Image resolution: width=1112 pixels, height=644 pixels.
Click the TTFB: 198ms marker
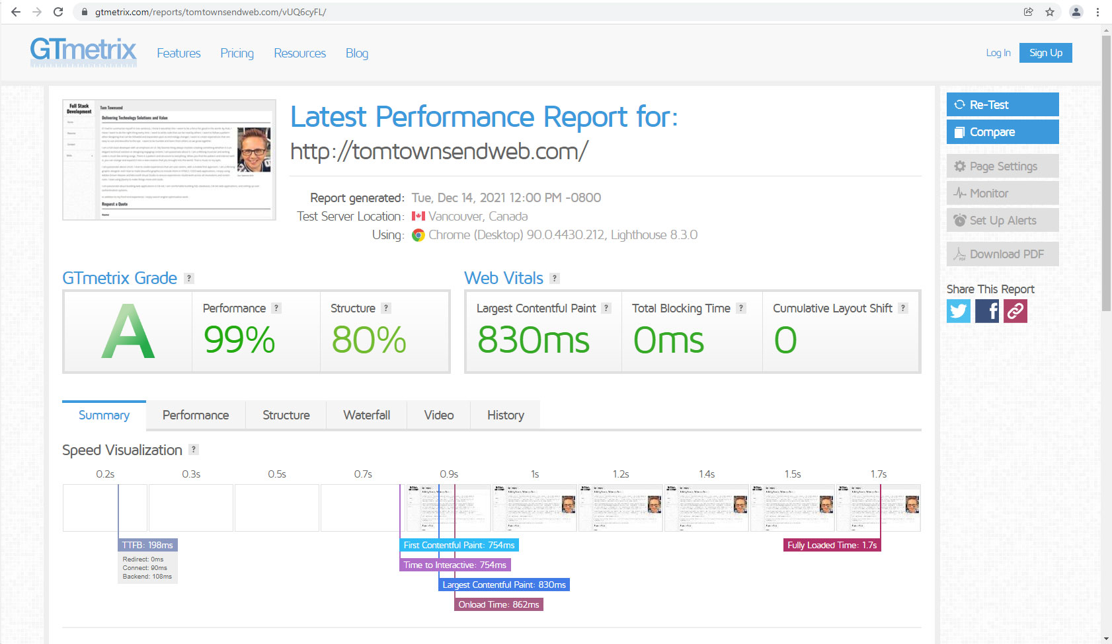point(147,545)
